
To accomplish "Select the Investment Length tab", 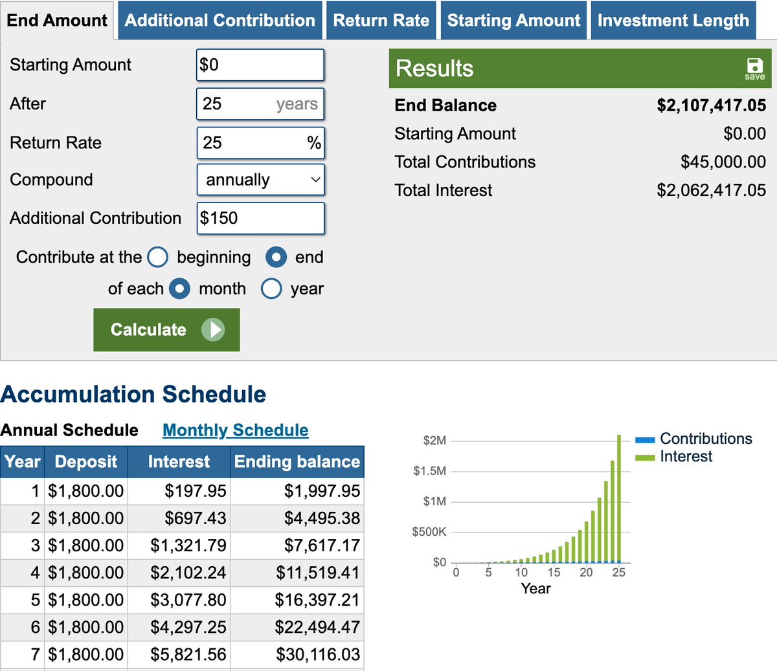I will 673,20.
